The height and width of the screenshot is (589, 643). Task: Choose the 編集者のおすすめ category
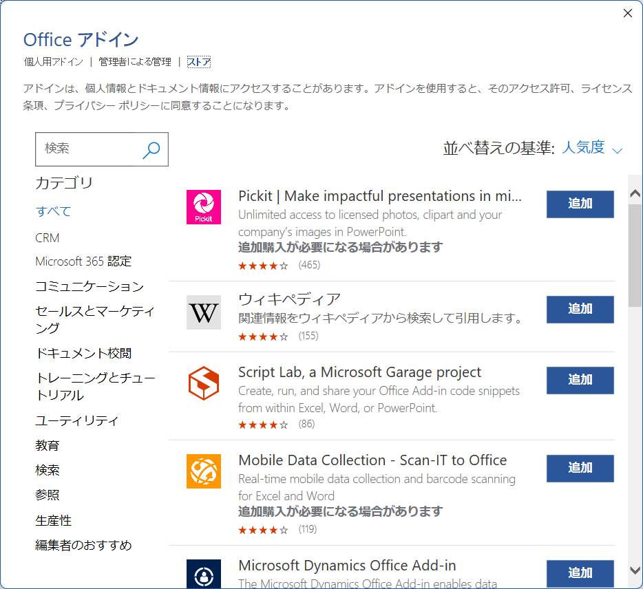pyautogui.click(x=83, y=545)
